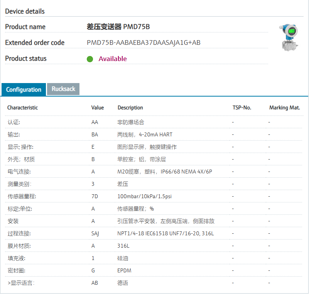Image resolution: width=309 pixels, height=294 pixels.
Task: Select the extended order code text
Action: (x=144, y=42)
